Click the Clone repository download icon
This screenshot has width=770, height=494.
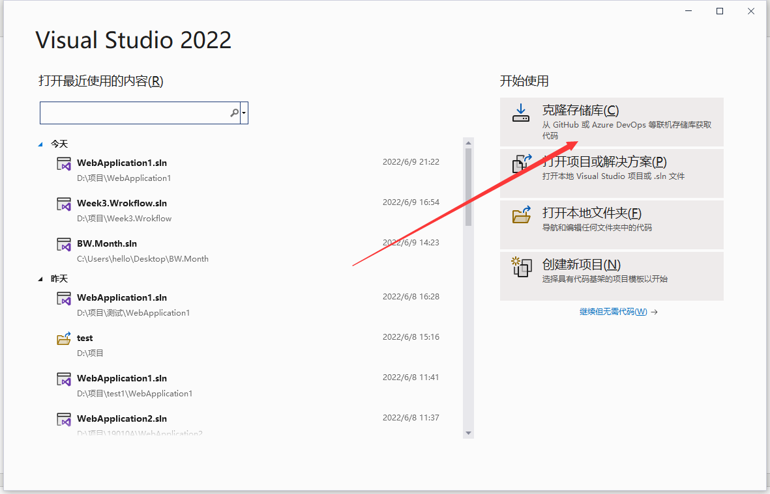coord(521,113)
